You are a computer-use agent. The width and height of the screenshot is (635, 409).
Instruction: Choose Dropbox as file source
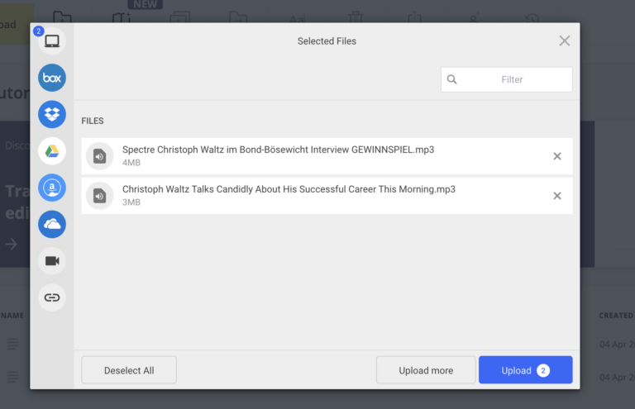(x=52, y=114)
